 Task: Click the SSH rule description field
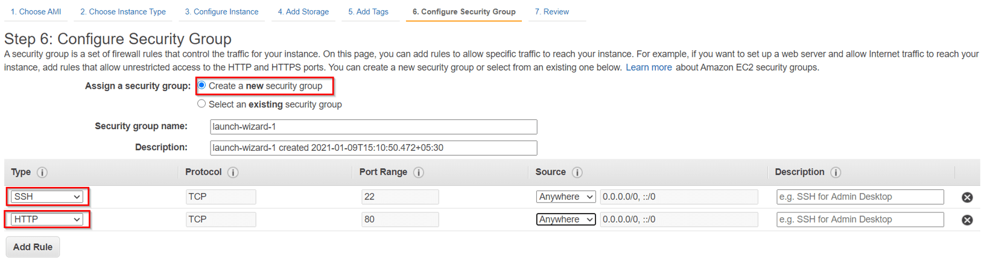pyautogui.click(x=860, y=197)
